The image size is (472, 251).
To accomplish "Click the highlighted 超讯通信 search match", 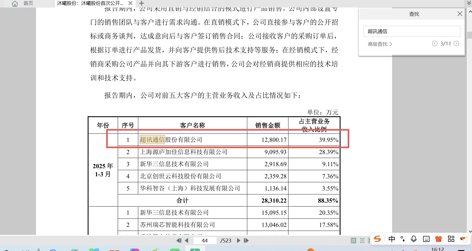I will [152, 140].
